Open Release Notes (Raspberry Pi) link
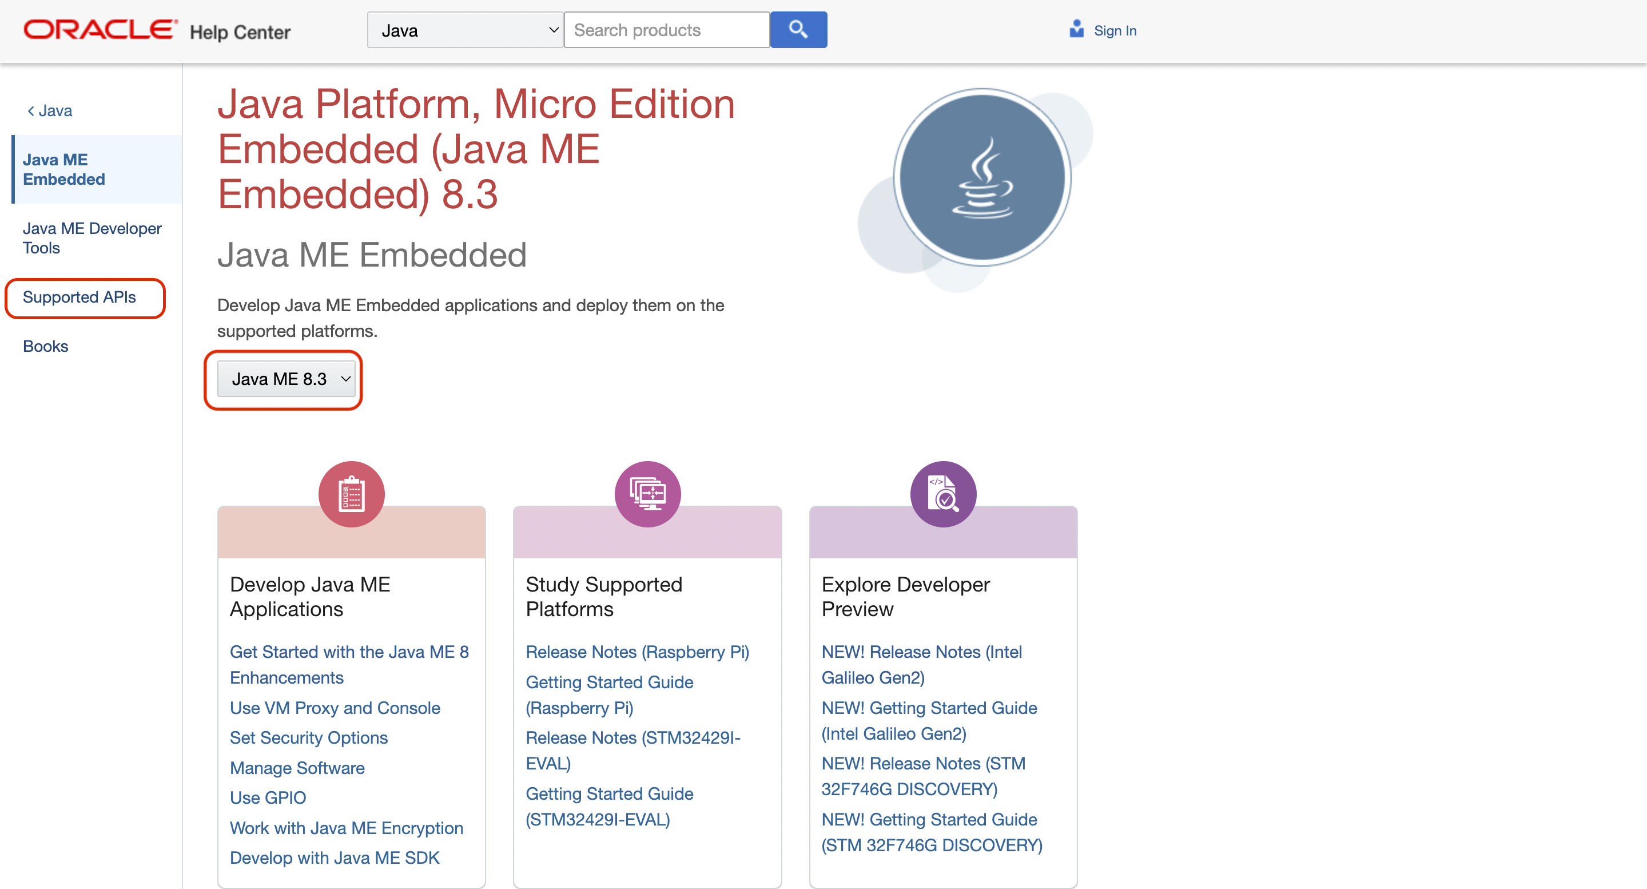Screen dimensions: 1647x889 (x=638, y=652)
